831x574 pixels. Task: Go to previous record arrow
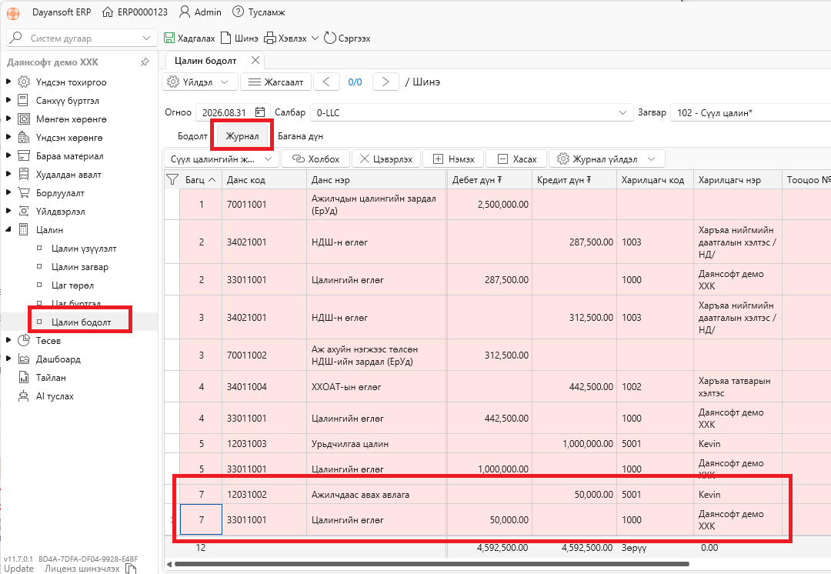coord(326,82)
